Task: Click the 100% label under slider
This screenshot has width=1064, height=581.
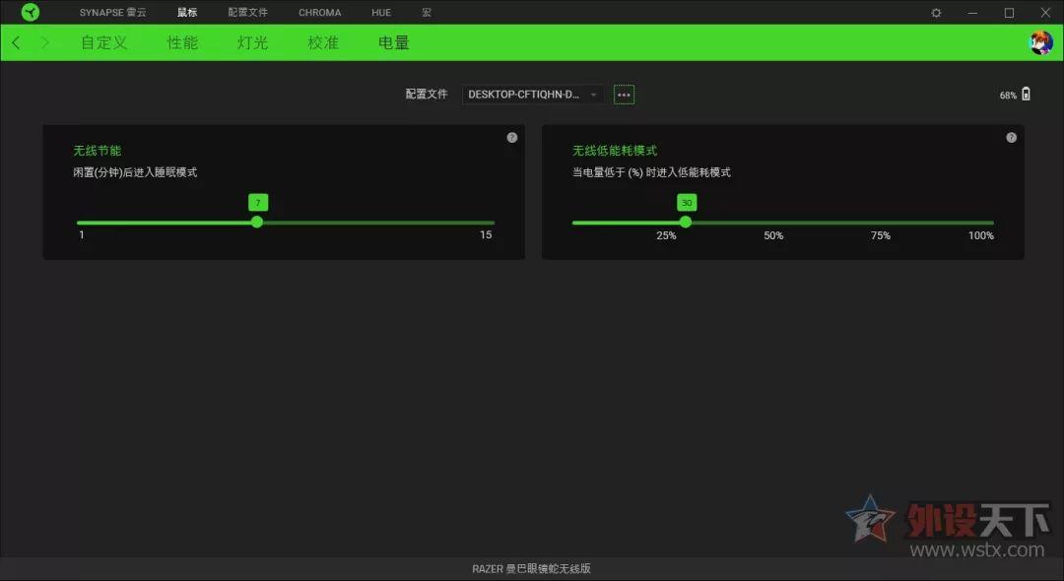Action: [x=980, y=235]
